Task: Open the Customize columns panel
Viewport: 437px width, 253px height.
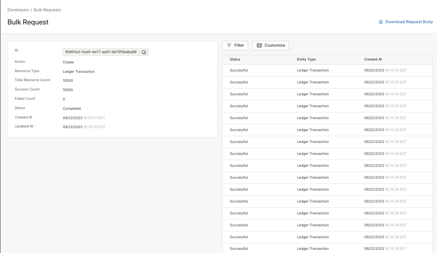Action: 271,45
